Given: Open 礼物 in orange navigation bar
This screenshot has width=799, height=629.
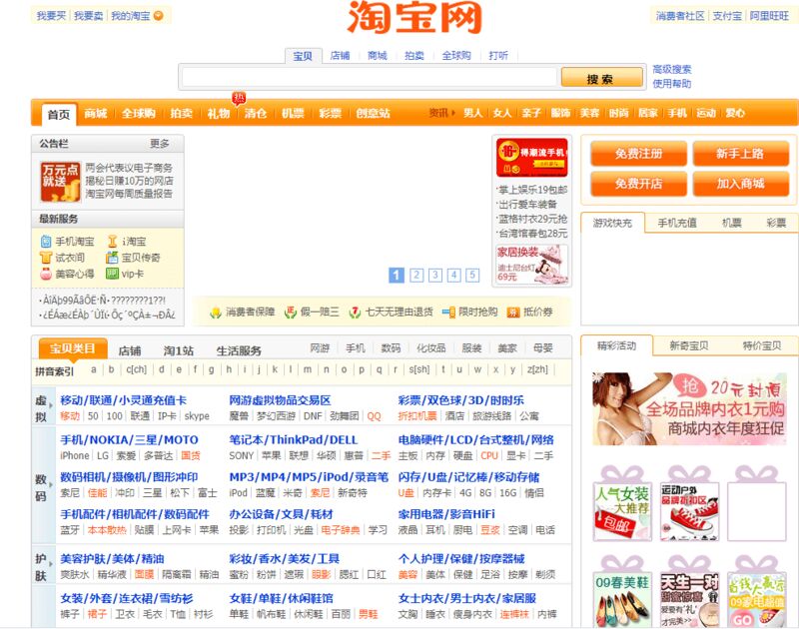Looking at the screenshot, I should (x=219, y=113).
